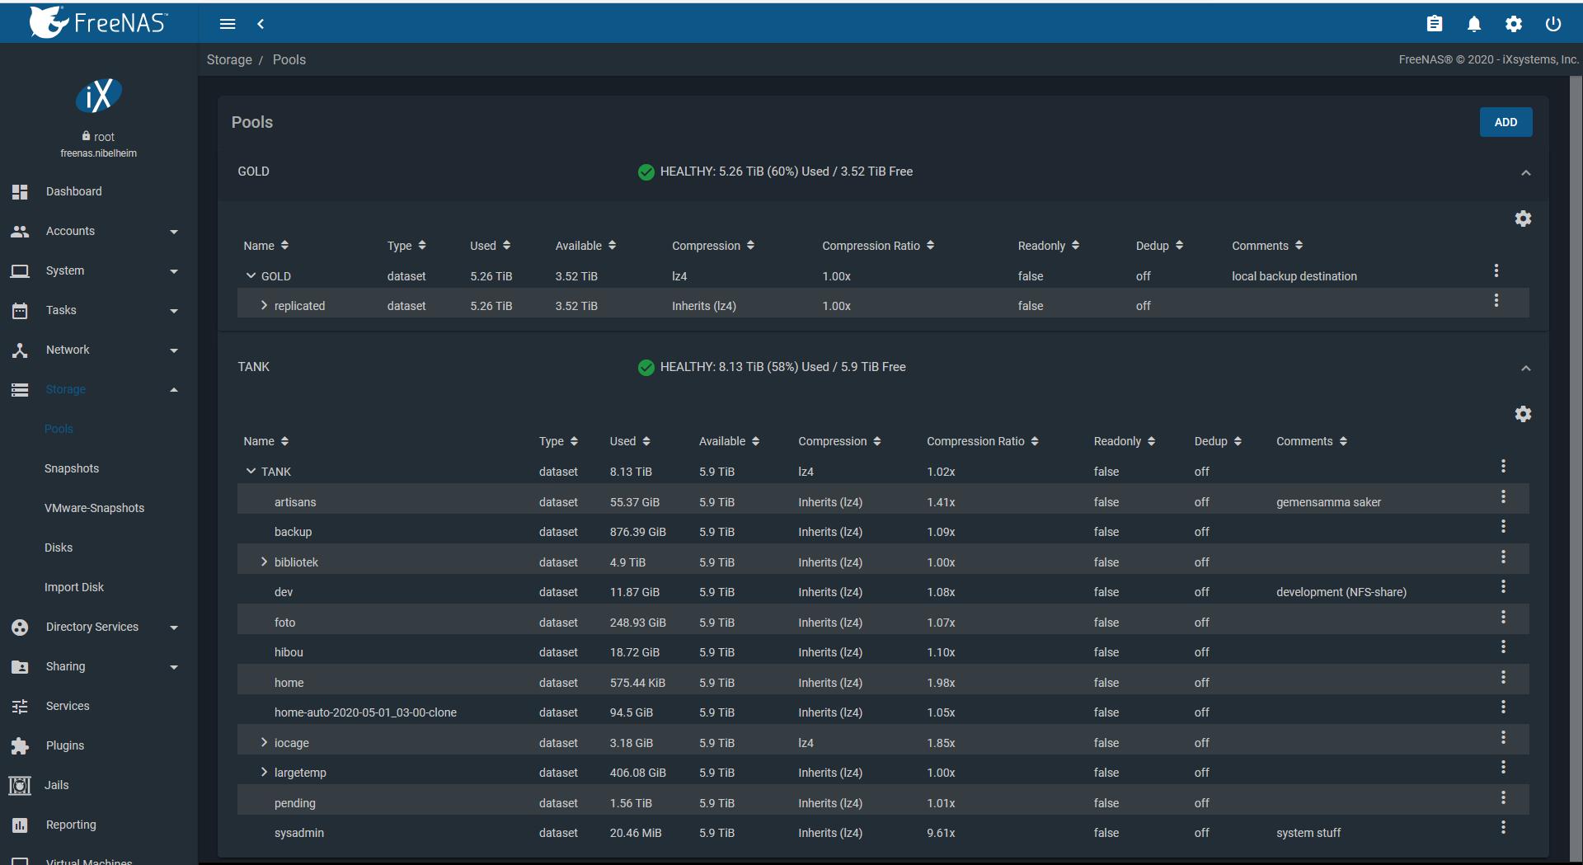Image resolution: width=1583 pixels, height=865 pixels.
Task: Expand the Network sidebar menu
Action: coord(99,350)
